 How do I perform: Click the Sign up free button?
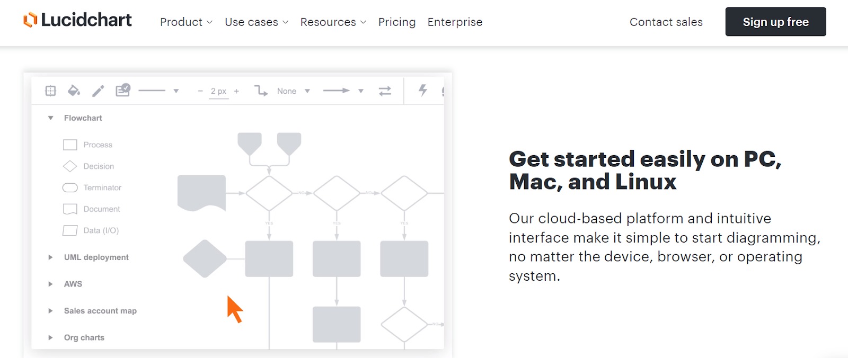775,22
